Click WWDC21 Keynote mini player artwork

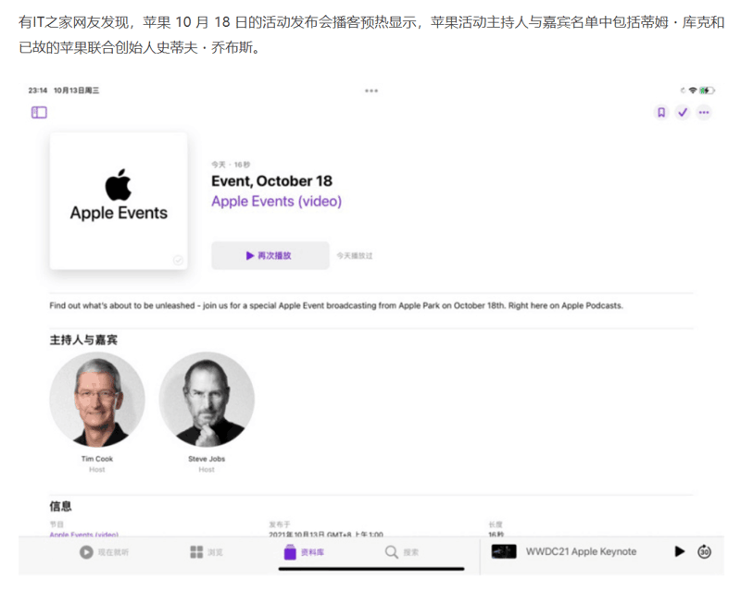click(504, 551)
